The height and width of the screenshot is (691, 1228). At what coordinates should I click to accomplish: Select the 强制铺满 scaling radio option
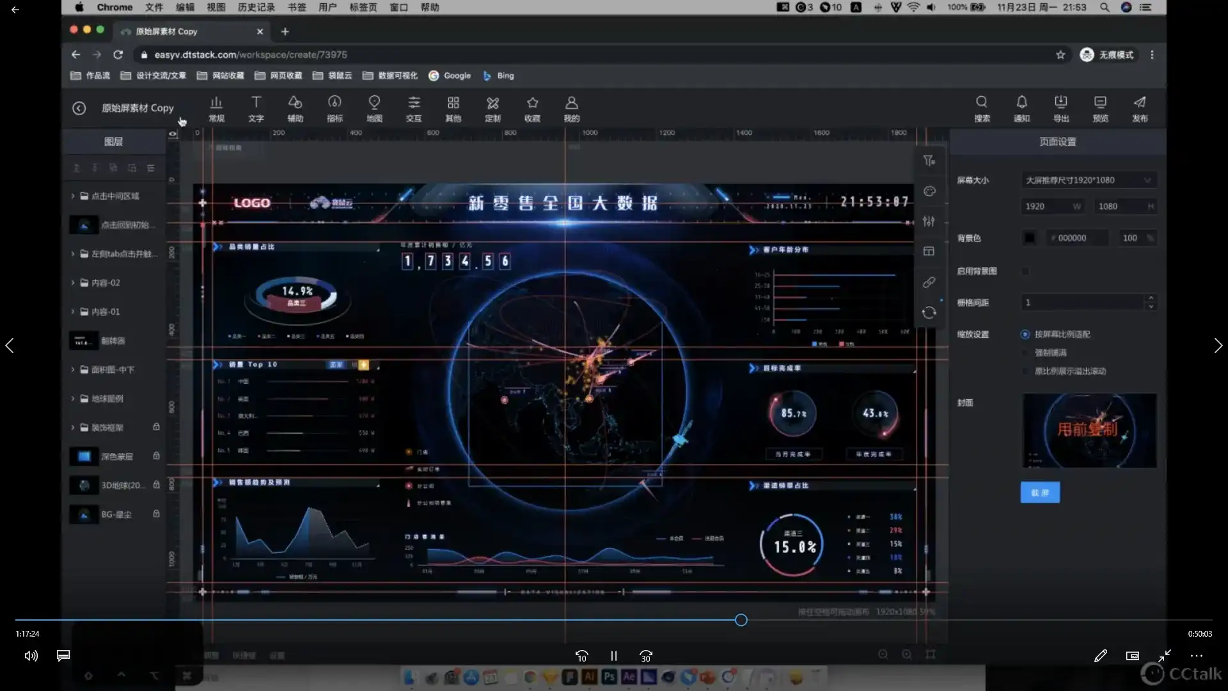pyautogui.click(x=1025, y=353)
